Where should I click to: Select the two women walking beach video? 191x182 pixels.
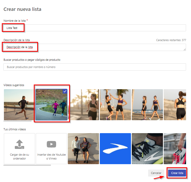point(147,105)
